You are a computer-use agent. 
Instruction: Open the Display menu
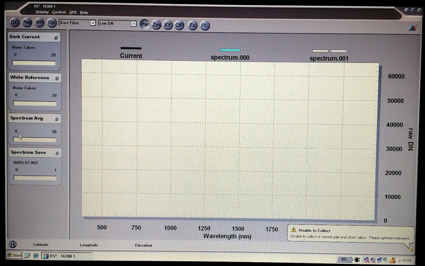42,12
